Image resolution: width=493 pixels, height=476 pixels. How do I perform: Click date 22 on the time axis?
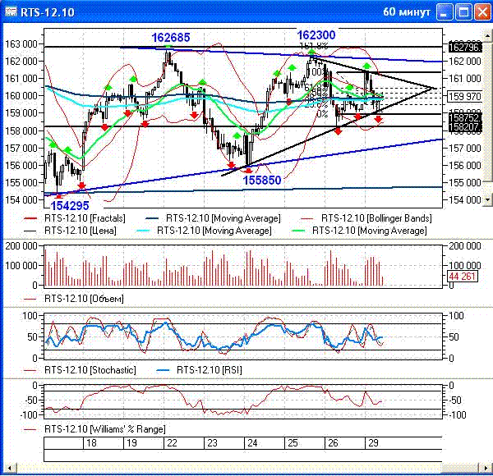[x=172, y=443]
